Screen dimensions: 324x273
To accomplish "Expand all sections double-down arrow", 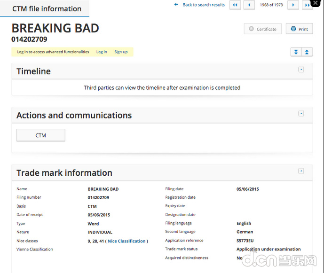I will [296, 52].
